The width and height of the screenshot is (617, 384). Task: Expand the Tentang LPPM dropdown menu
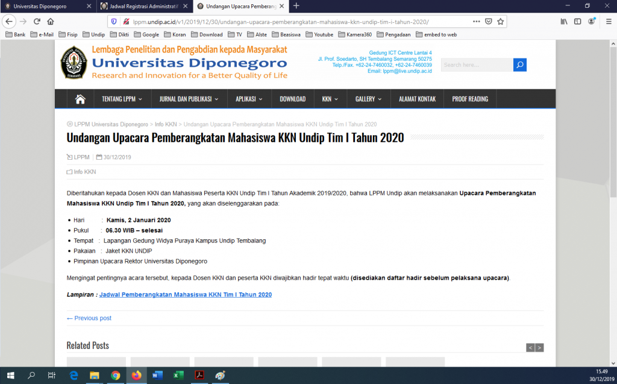pos(122,99)
